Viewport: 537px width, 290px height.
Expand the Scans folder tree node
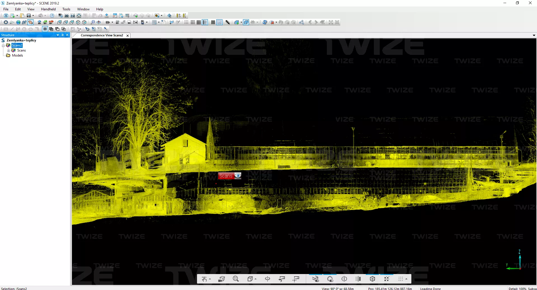pos(9,51)
